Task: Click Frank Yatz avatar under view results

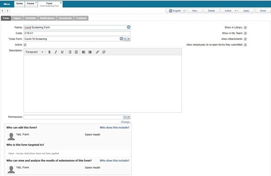Action: [x=11, y=169]
